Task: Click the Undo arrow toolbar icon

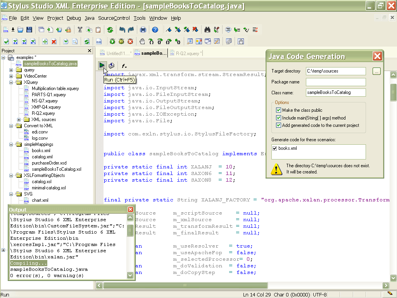Action: coord(122,29)
